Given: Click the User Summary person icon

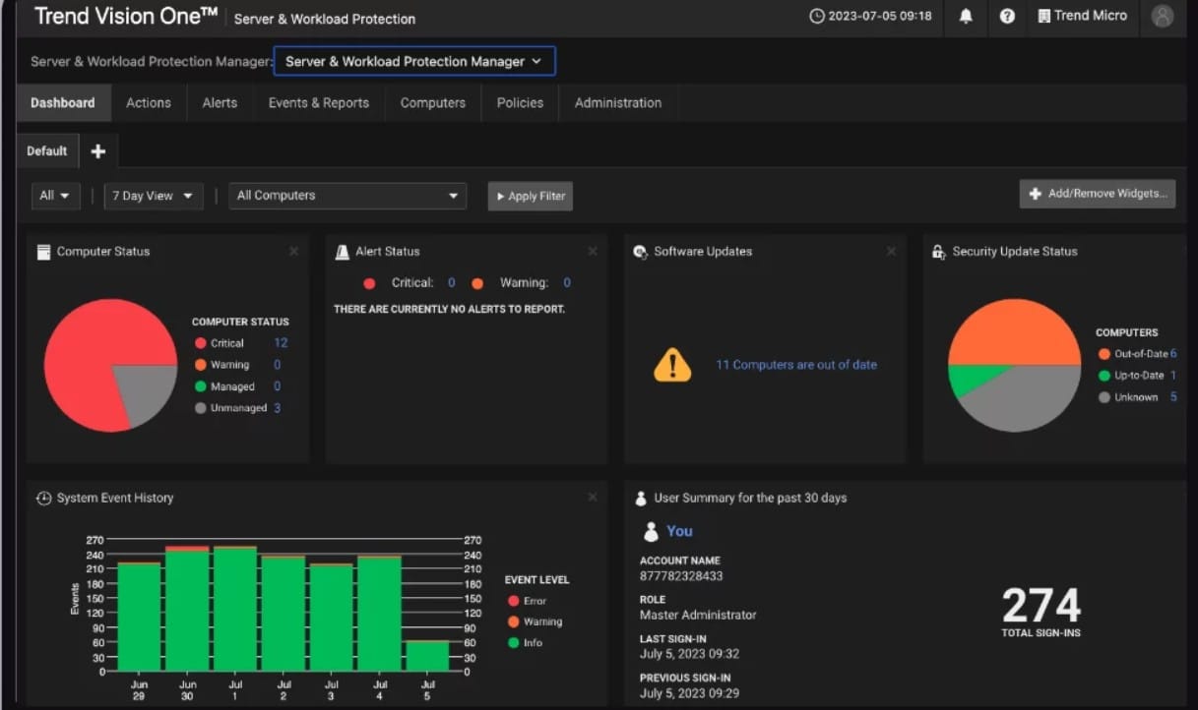Looking at the screenshot, I should point(643,498).
